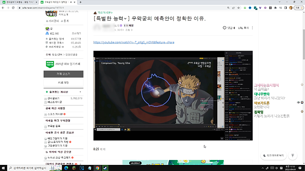
Task: Open new browser tab with plus
Action: 80,2
